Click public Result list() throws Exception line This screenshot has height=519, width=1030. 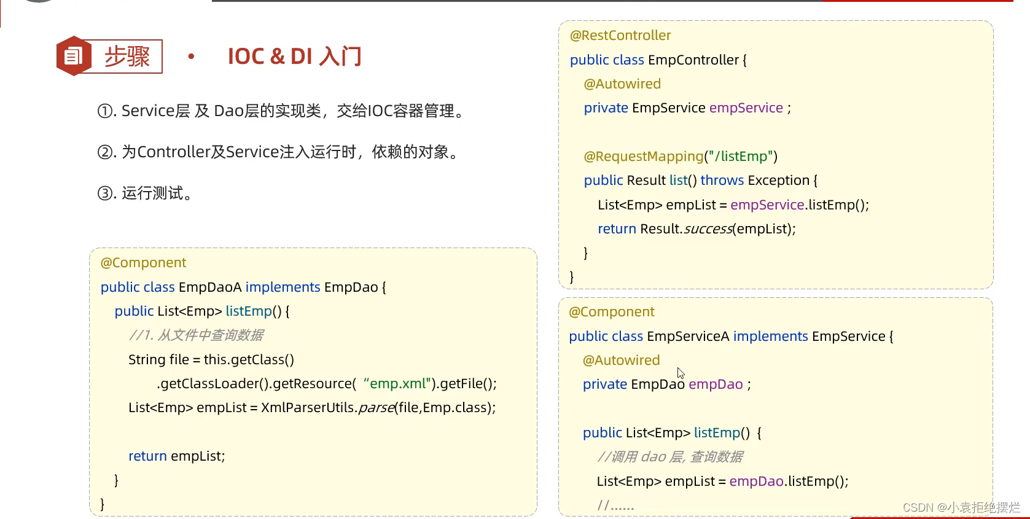click(701, 181)
